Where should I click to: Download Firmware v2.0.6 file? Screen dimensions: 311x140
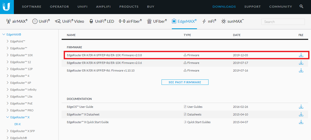click(x=301, y=63)
